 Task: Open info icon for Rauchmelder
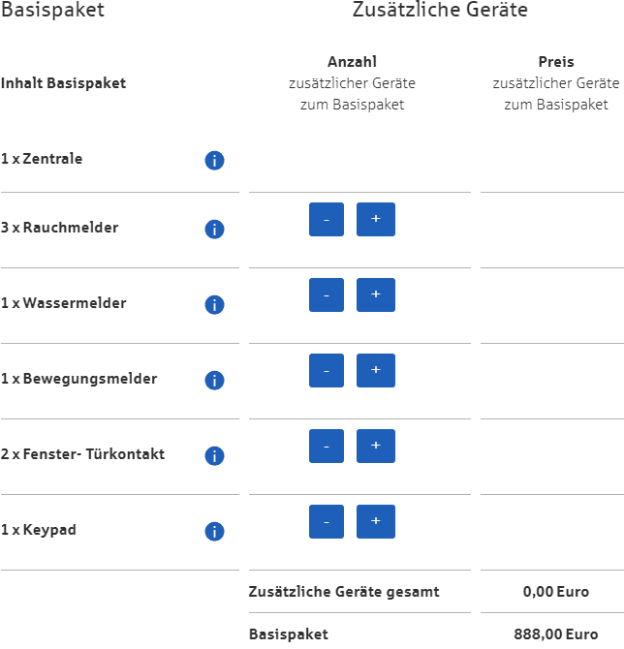pyautogui.click(x=214, y=229)
